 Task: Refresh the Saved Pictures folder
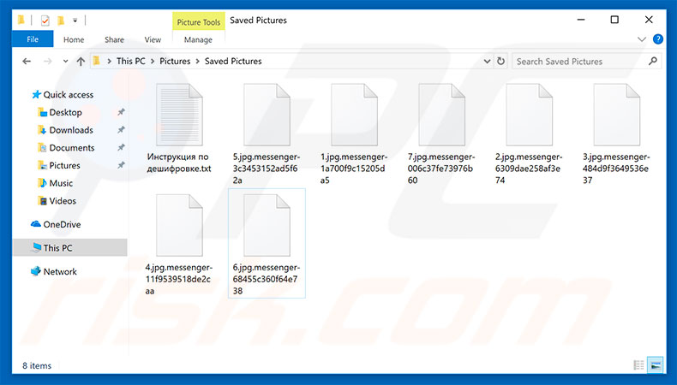pos(501,62)
